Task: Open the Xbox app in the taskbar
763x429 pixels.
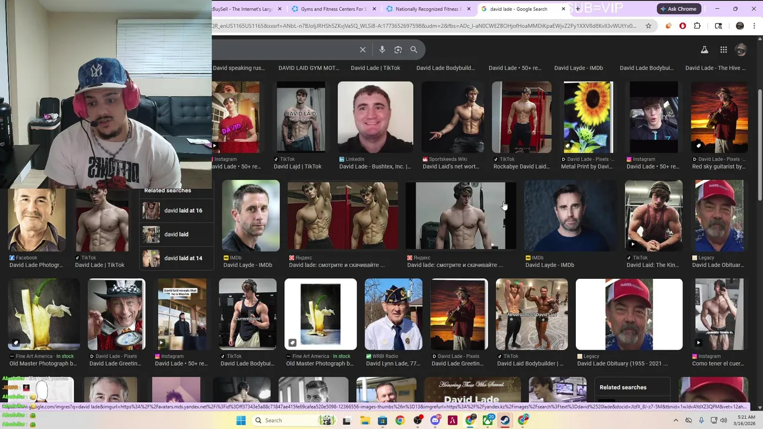Action: tap(488, 421)
